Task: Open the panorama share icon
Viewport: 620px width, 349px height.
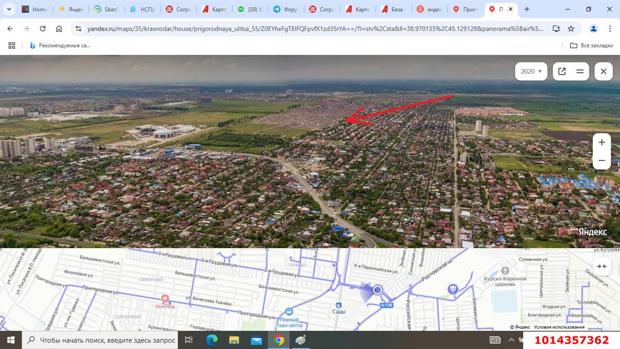Action: [561, 71]
